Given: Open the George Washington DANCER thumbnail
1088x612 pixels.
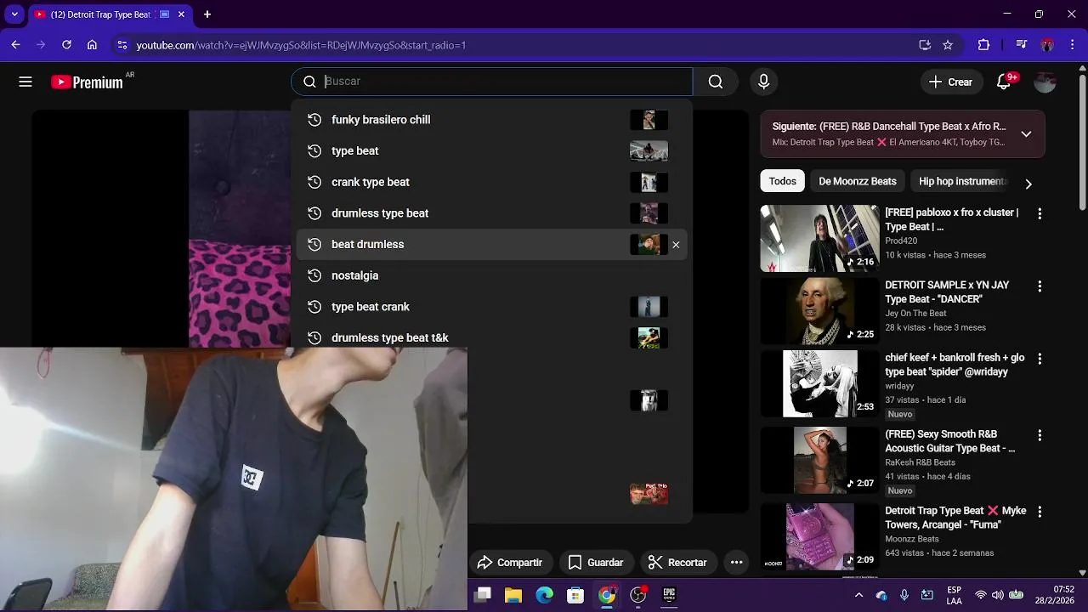Looking at the screenshot, I should point(820,311).
